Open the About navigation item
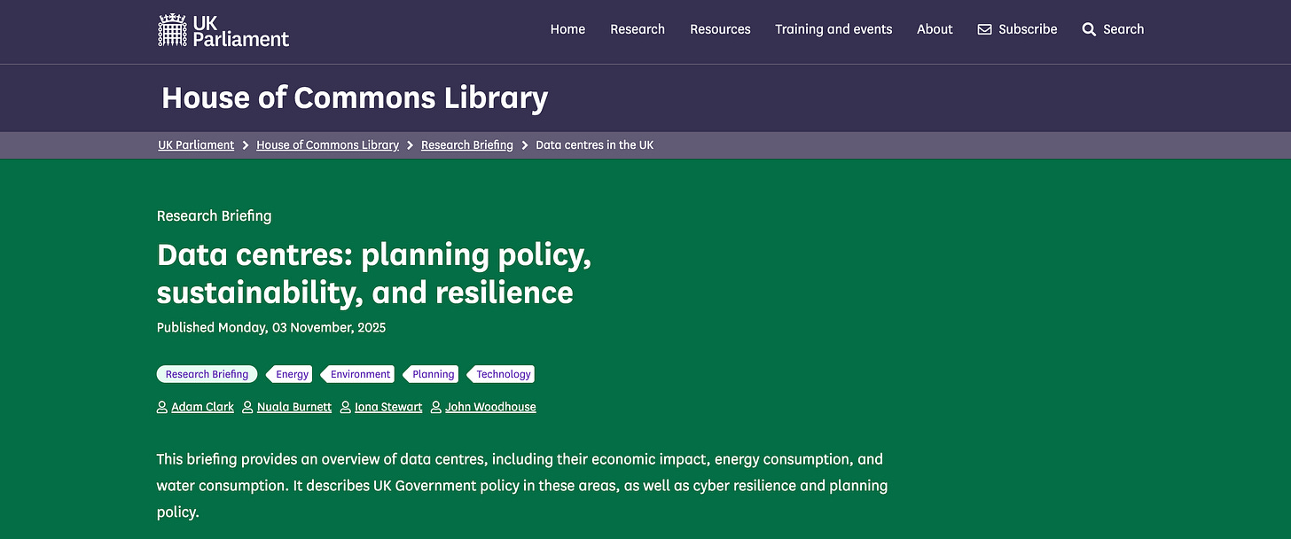The height and width of the screenshot is (539, 1291). pos(935,29)
